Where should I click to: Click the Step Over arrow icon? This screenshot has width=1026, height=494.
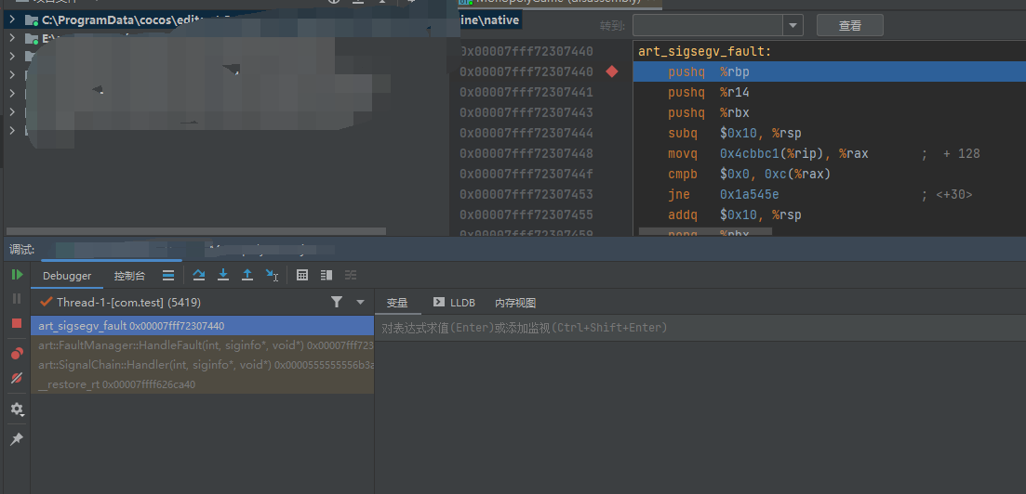pyautogui.click(x=199, y=275)
